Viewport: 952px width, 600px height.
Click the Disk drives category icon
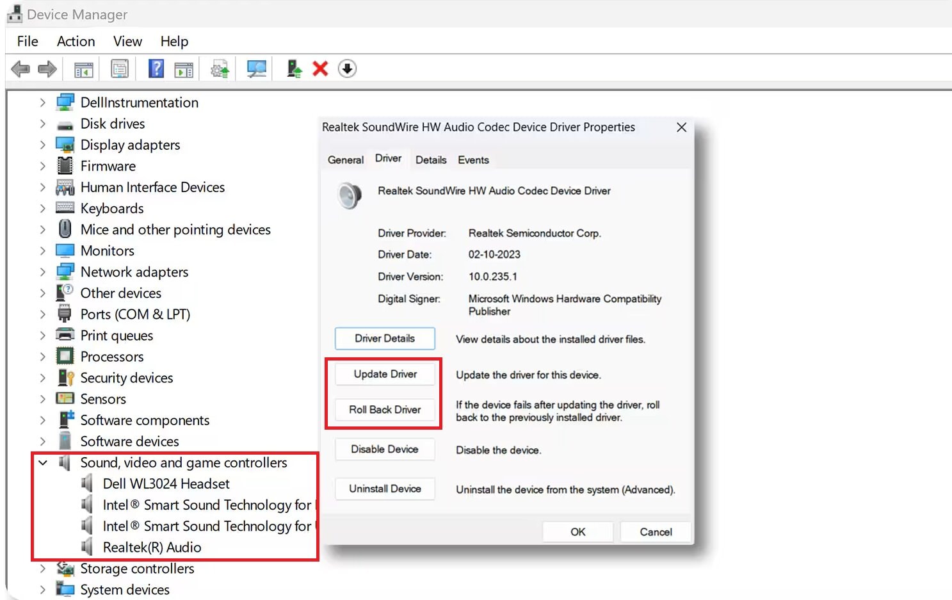tap(65, 124)
